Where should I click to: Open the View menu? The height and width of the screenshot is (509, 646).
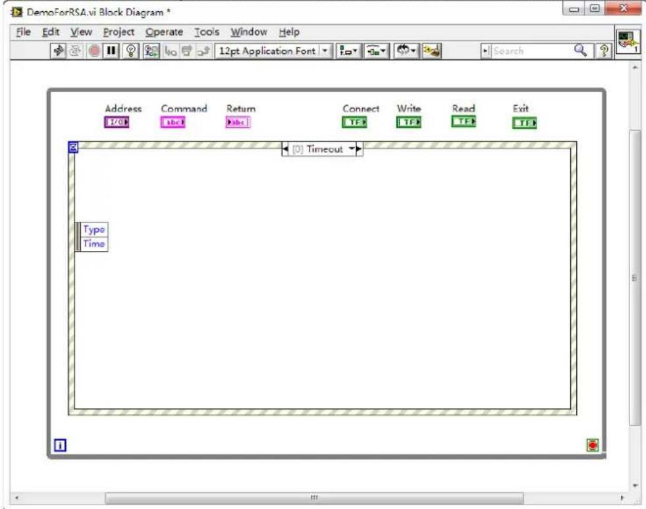click(81, 32)
